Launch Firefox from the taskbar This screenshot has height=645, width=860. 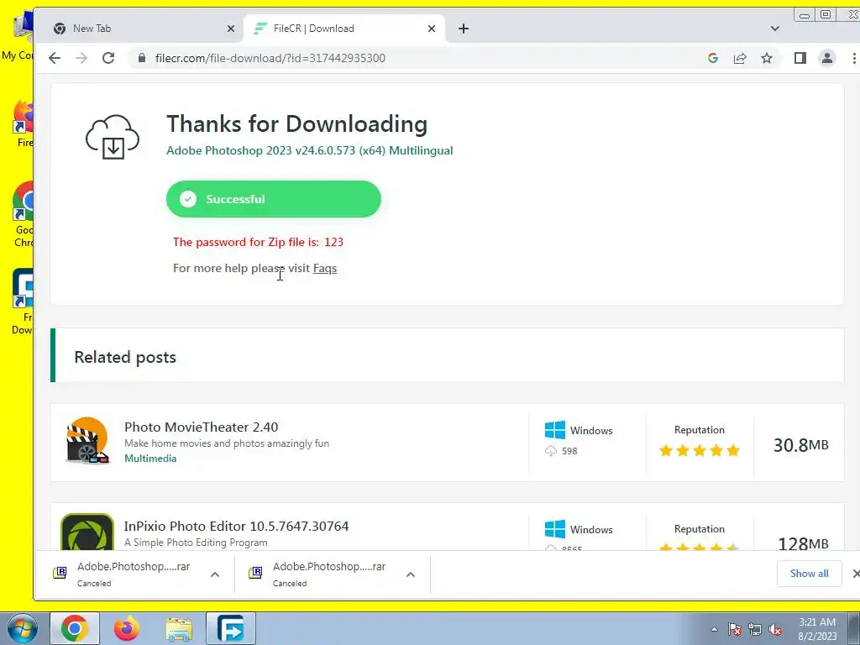(x=127, y=628)
